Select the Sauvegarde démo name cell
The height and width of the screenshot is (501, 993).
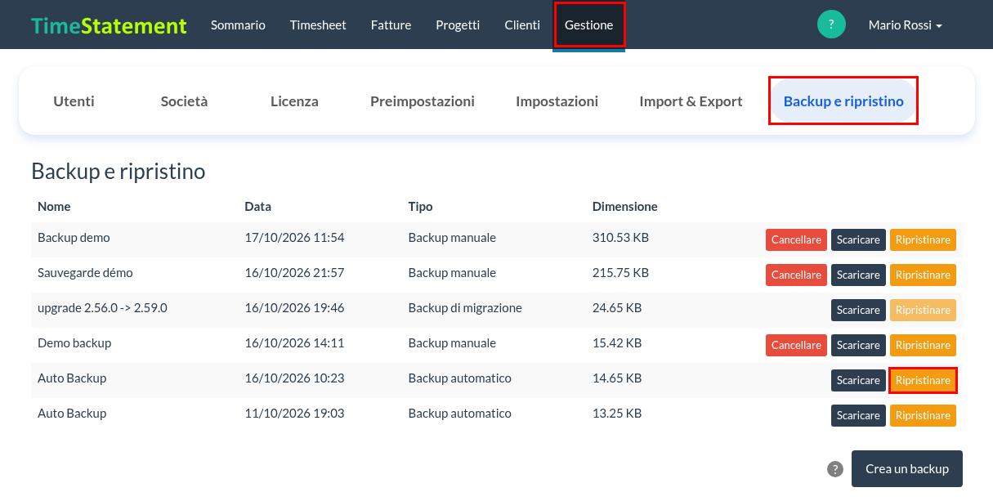(85, 273)
